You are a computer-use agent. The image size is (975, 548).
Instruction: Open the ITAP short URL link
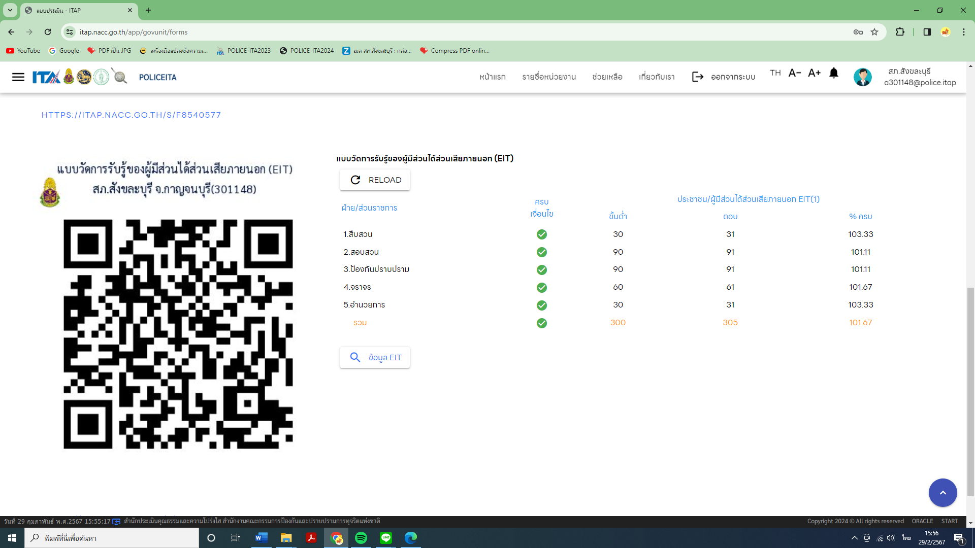[131, 115]
